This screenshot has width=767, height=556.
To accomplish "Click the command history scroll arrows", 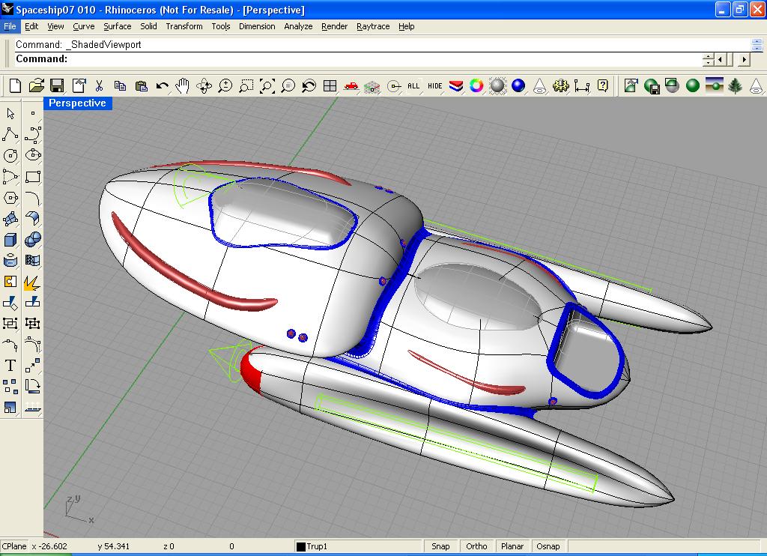I will click(757, 44).
